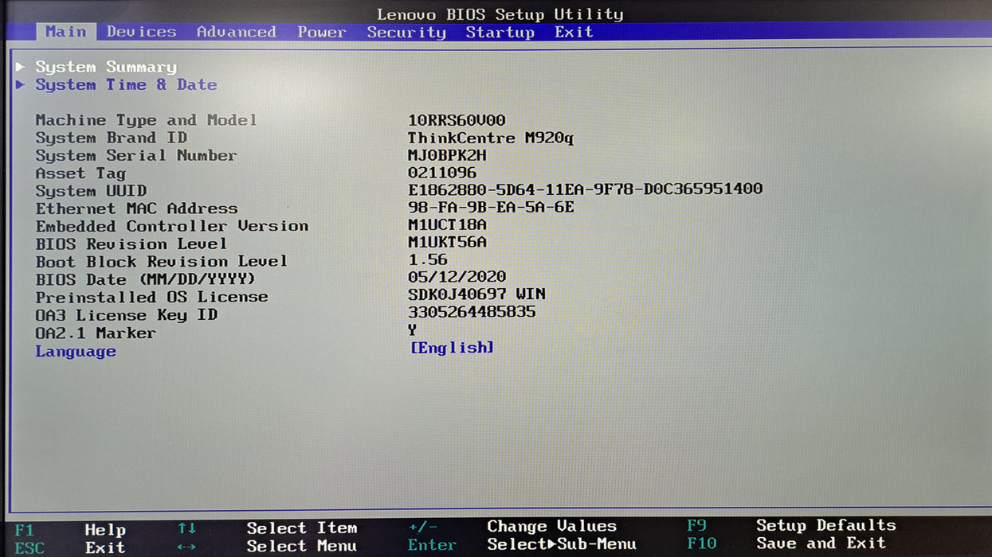Click the F10 key hint

(702, 543)
